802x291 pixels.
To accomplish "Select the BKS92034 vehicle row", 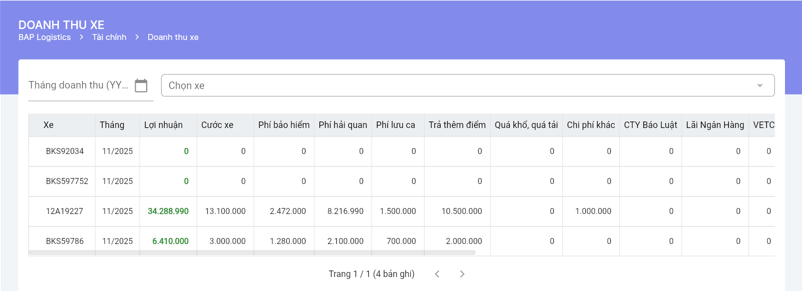I will (65, 151).
